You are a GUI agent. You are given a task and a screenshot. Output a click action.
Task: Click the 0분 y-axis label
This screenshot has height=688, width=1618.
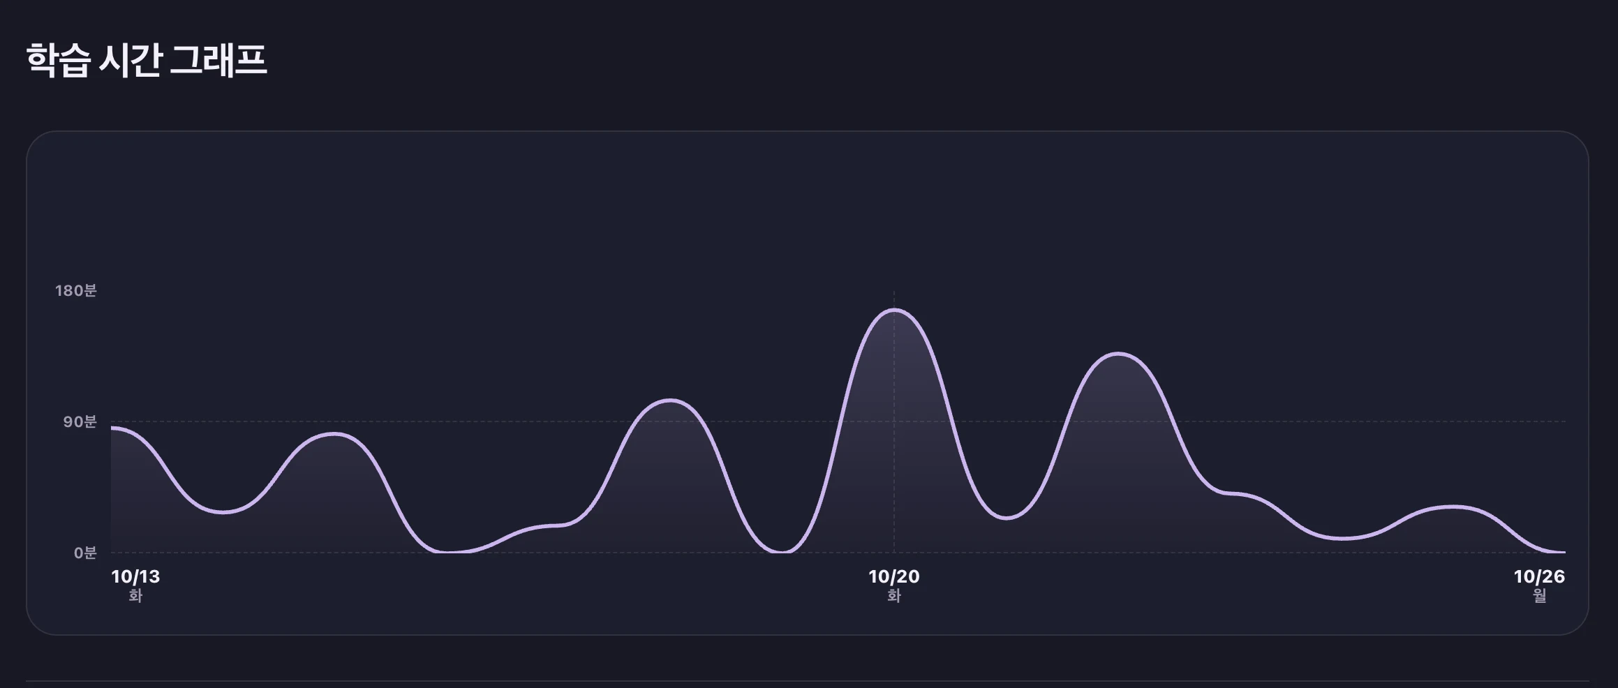(85, 553)
